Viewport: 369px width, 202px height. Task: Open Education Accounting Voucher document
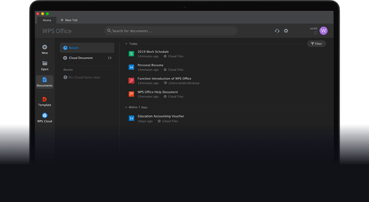tap(161, 116)
